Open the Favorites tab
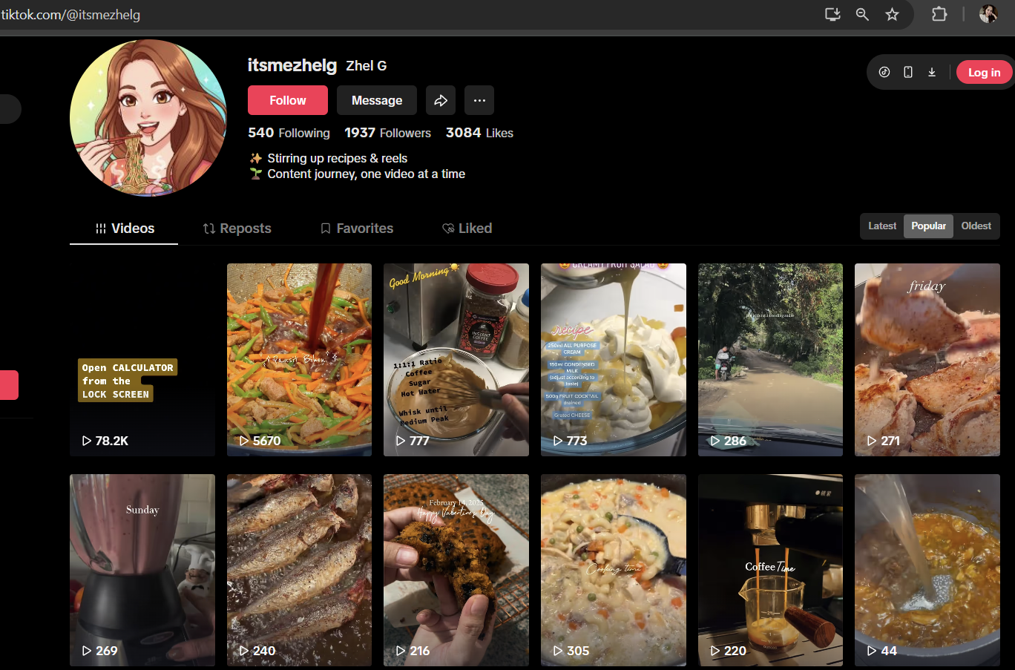Screen dimensions: 1015x670 [x=357, y=229]
